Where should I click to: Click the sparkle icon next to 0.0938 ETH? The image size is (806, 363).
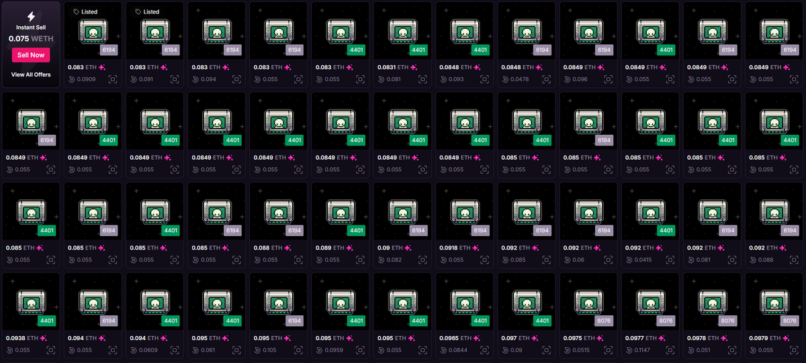[x=43, y=338]
